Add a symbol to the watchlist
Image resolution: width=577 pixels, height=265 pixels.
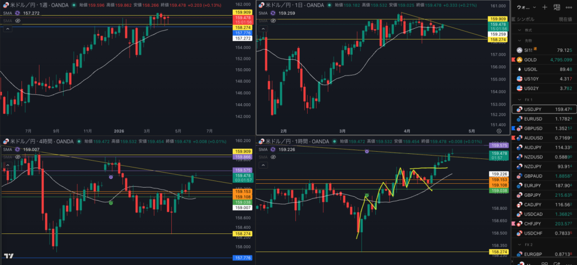(x=544, y=8)
